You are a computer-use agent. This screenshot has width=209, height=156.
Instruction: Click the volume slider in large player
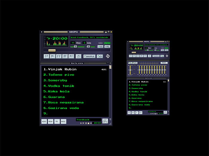(x=76, y=47)
